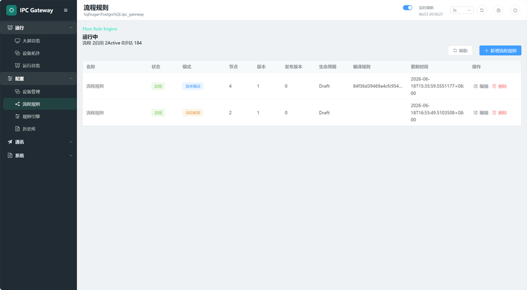Image resolution: width=527 pixels, height=290 pixels.
Task: Delete the rule with 流程解释 mode
Action: 499,113
